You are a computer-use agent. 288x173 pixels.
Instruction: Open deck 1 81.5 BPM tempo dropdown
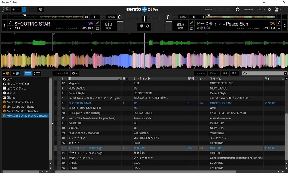click(x=108, y=26)
